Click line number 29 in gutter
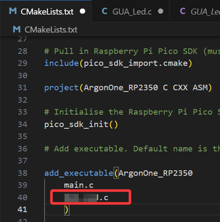The width and height of the screenshot is (220, 222). [x=23, y=63]
